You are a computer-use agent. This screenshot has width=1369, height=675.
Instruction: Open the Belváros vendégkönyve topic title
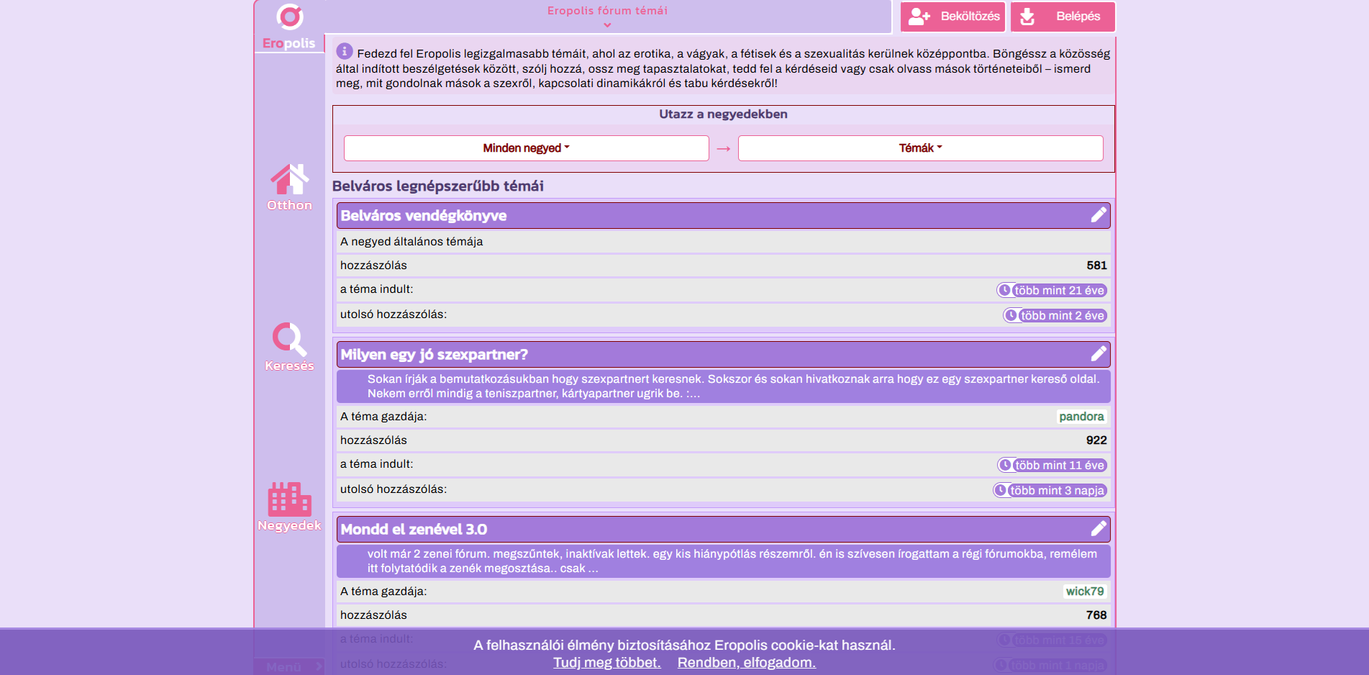click(424, 216)
